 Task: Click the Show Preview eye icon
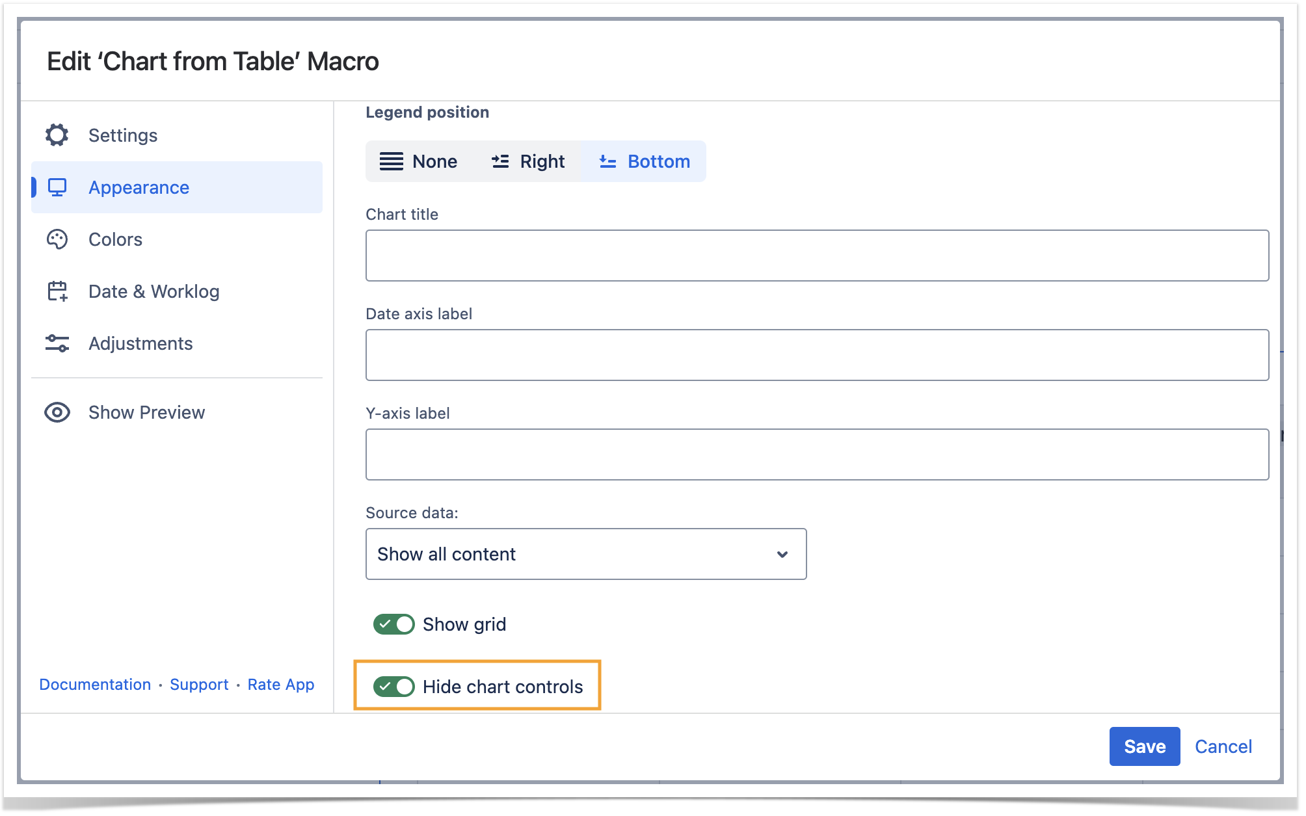click(57, 412)
